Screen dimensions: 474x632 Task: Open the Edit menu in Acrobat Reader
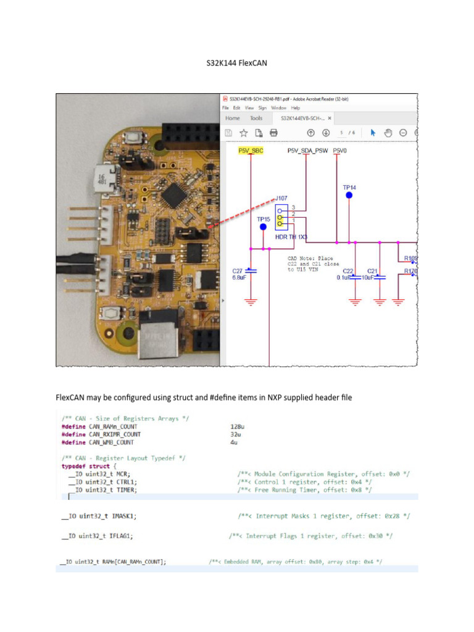pos(236,108)
